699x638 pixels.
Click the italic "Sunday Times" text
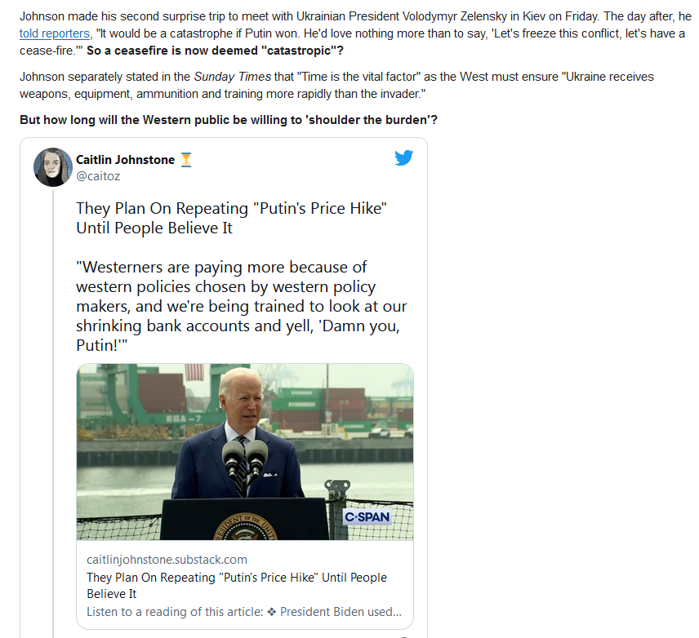(232, 77)
